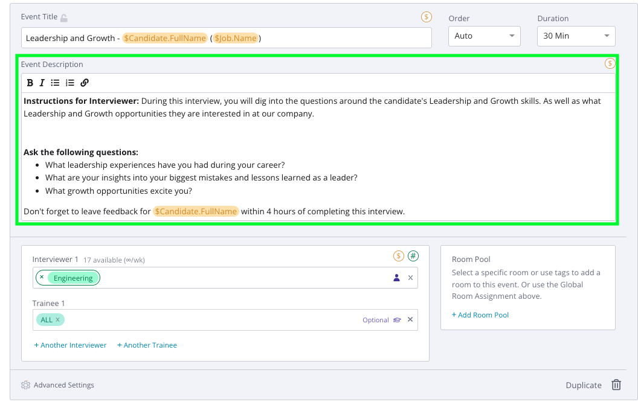The image size is (638, 402).
Task: Expand Advanced Settings
Action: [58, 385]
